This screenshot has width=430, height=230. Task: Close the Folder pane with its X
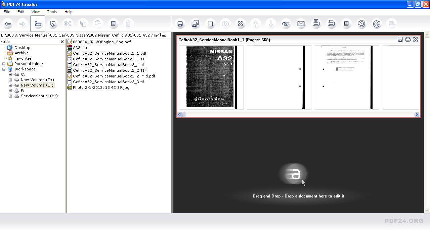point(62,42)
